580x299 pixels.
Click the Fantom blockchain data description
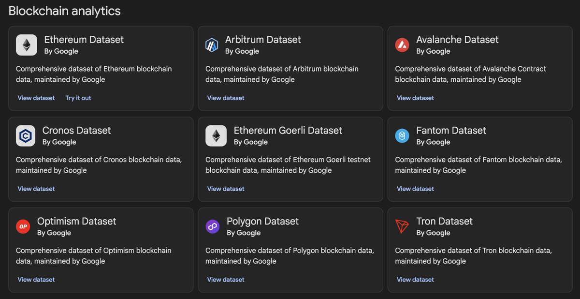(478, 165)
